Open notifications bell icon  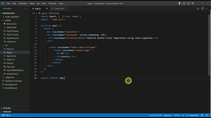click(x=207, y=115)
